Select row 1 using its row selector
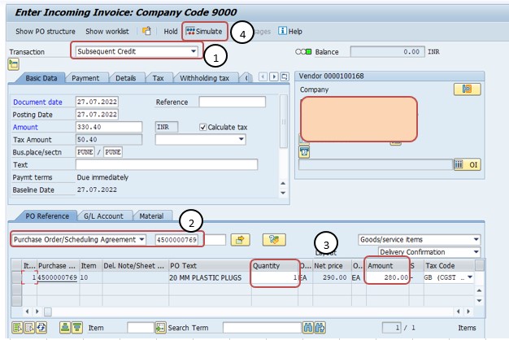Viewport: 509px width, 340px height. click(16, 277)
